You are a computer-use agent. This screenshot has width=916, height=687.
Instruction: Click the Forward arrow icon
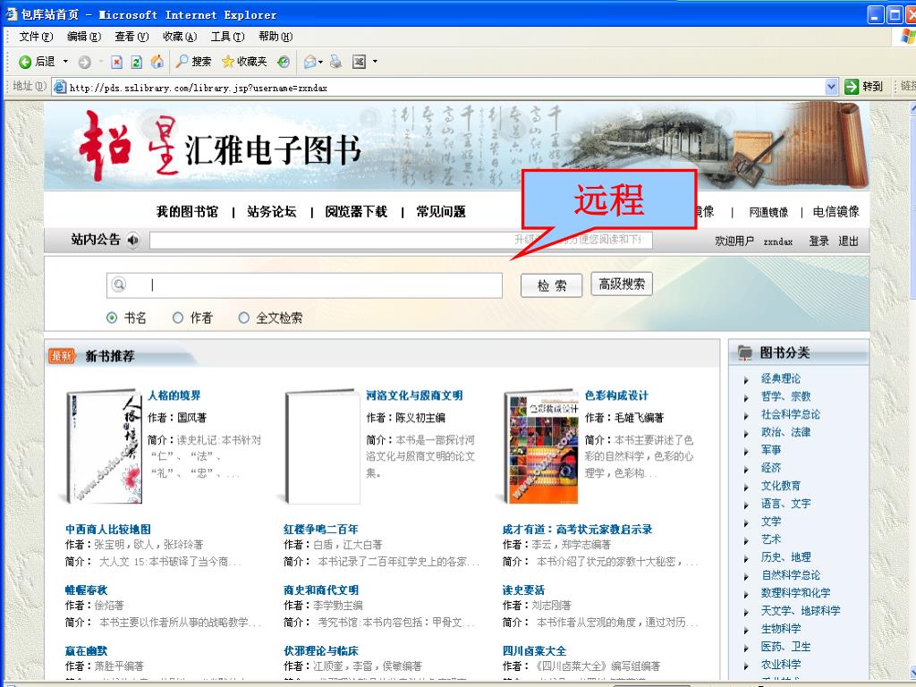pyautogui.click(x=85, y=62)
